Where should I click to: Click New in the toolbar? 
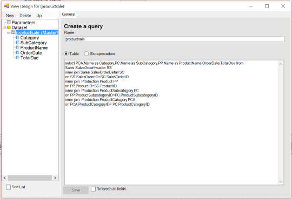[x=10, y=16]
